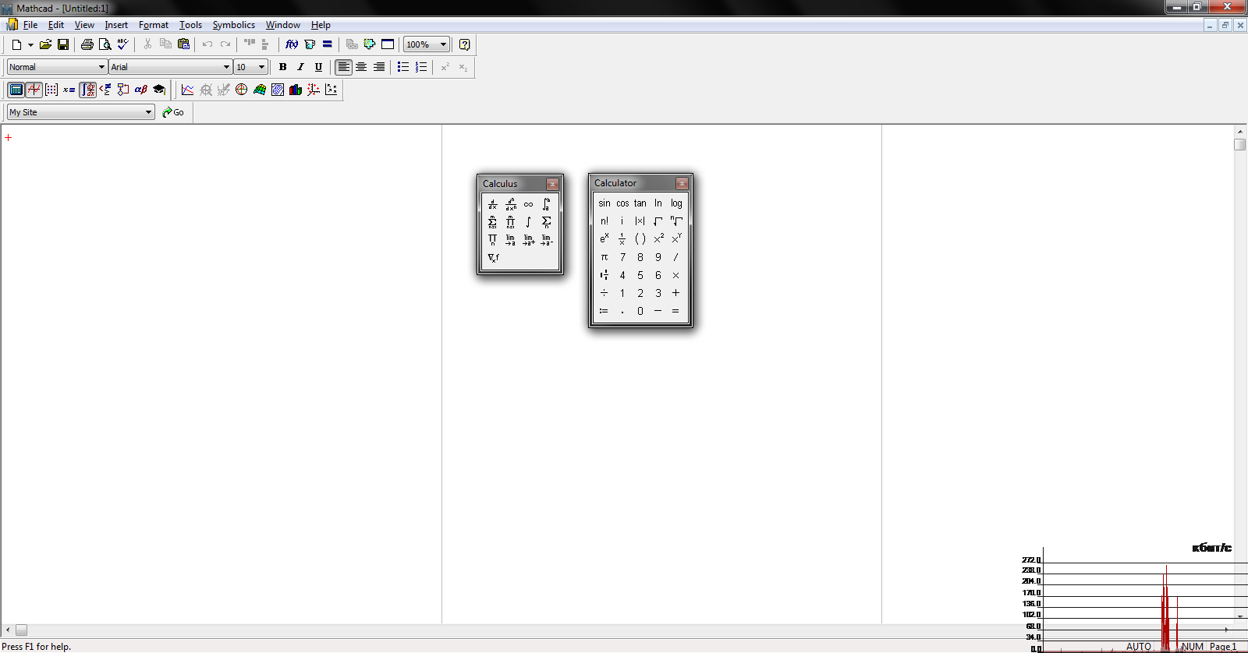Screen dimensions: 1248x653
Task: Open the Tools menu
Action: tap(190, 25)
